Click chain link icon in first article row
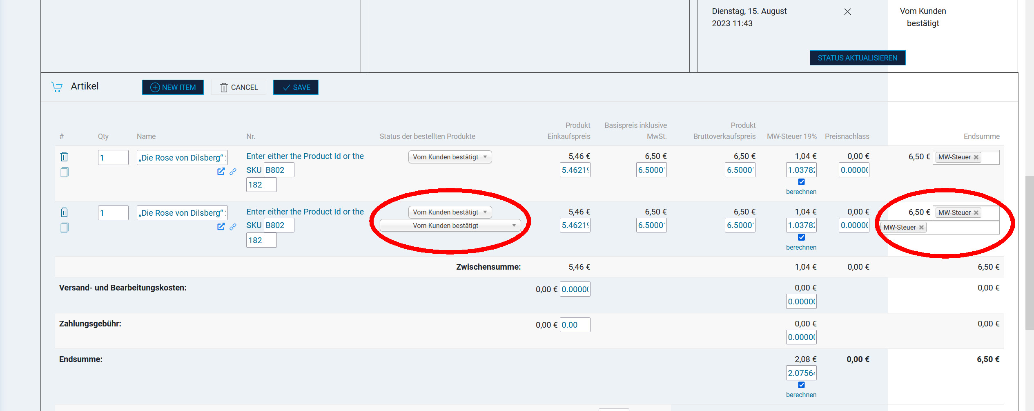 (233, 172)
